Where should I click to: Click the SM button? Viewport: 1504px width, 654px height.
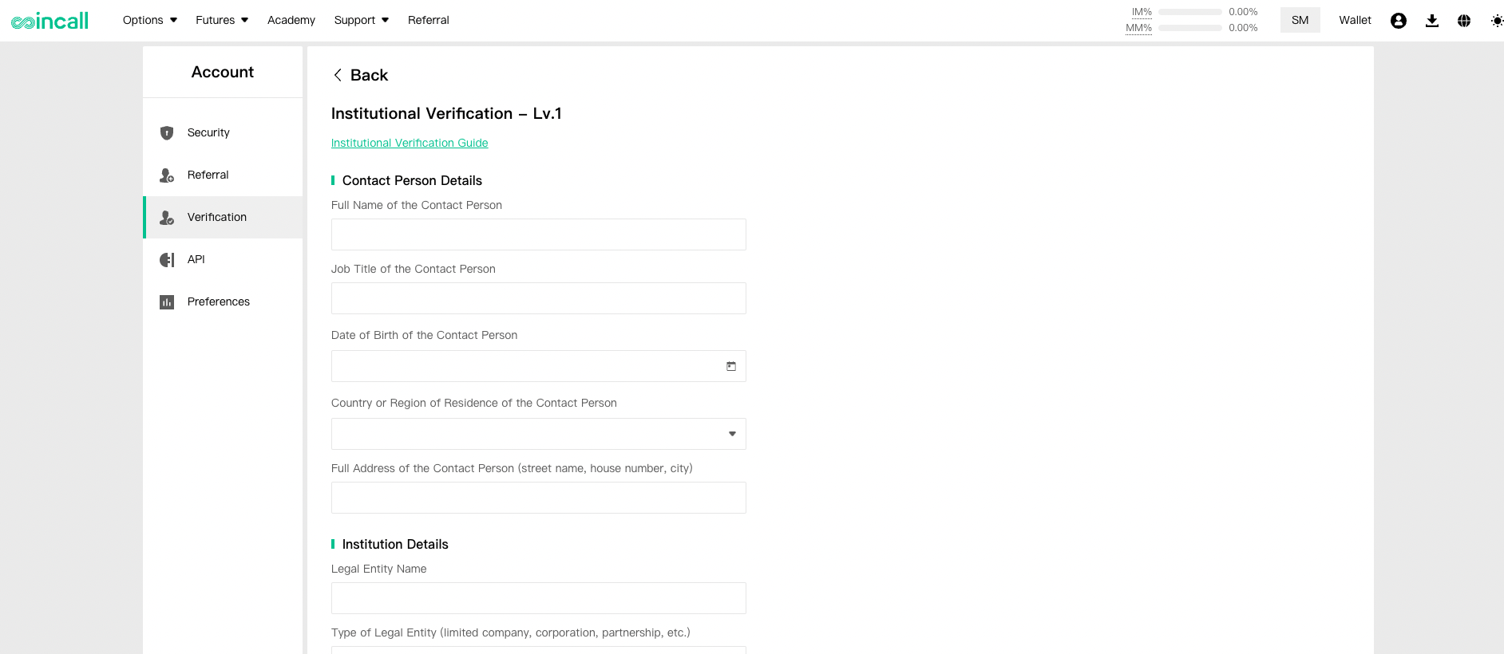1300,20
